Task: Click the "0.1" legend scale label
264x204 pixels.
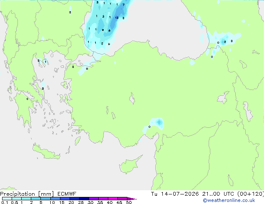Action: 5,202
